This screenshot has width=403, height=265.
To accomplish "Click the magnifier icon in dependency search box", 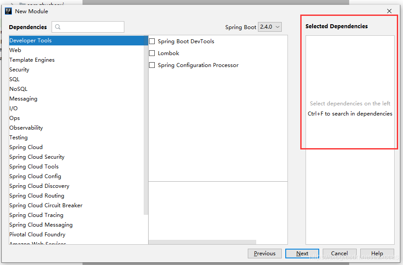I will click(x=58, y=27).
